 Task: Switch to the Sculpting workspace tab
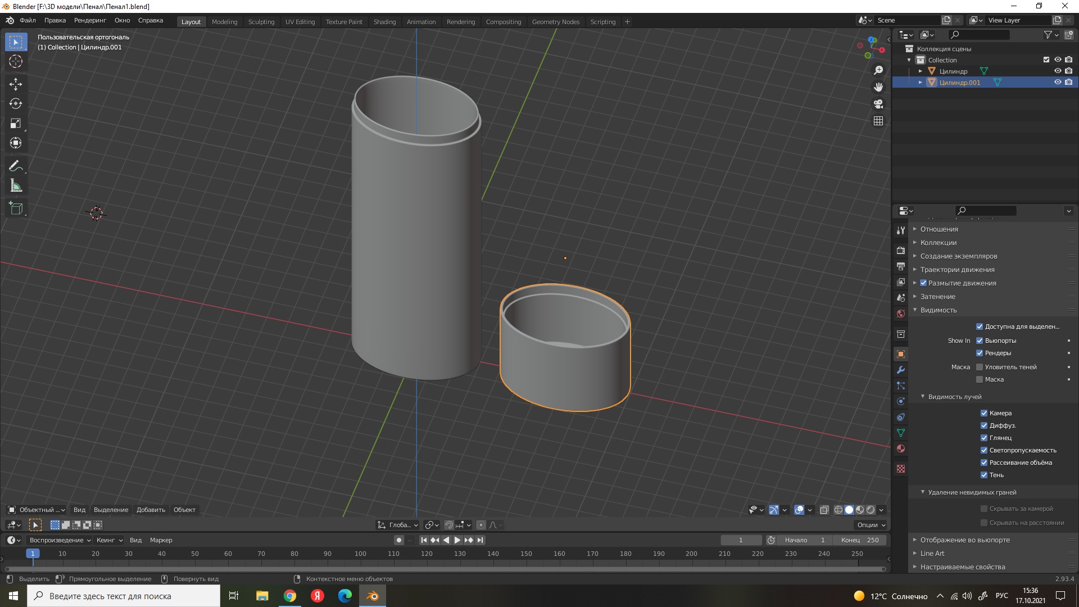261,22
